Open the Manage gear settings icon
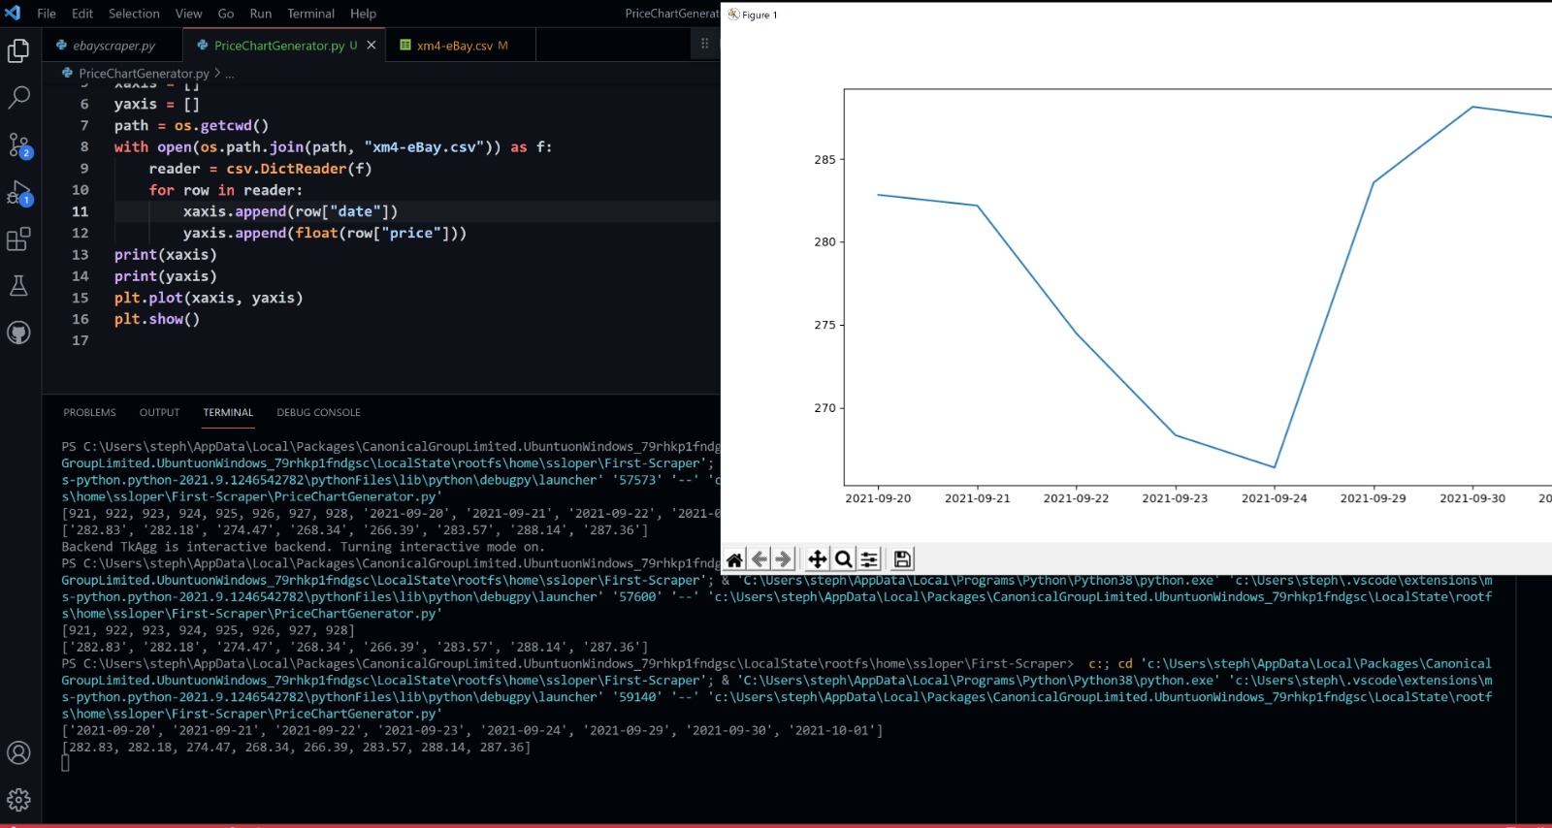Image resolution: width=1552 pixels, height=828 pixels. point(18,800)
